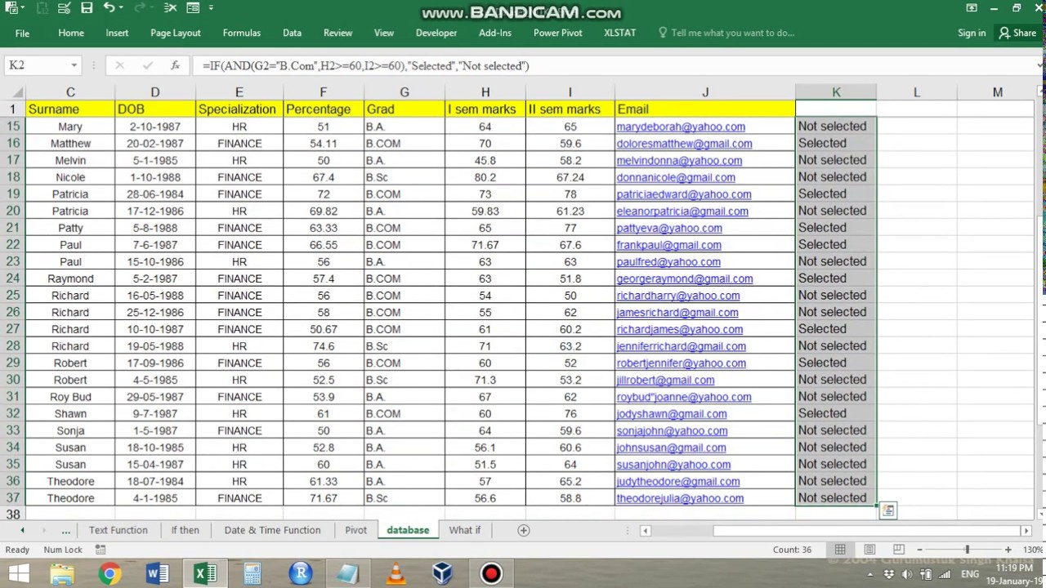Open the Auto Fill Options button below column K

coord(887,511)
